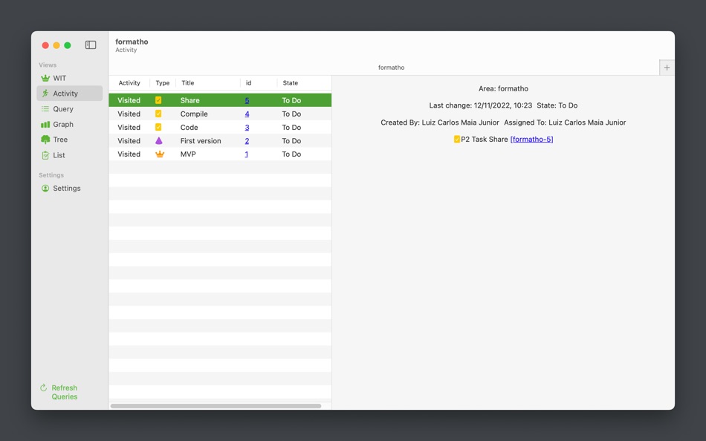Open the [formatho-5] link

point(531,140)
